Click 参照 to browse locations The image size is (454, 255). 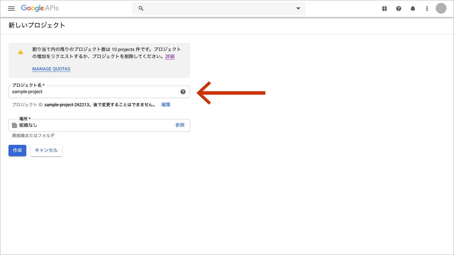(180, 125)
